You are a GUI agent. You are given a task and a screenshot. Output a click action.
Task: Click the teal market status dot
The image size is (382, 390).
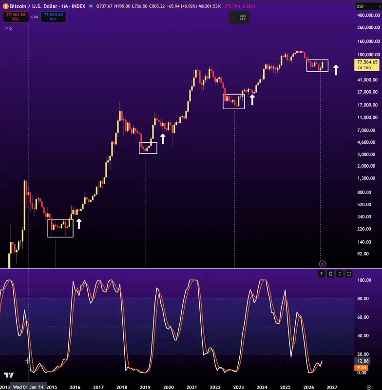point(91,6)
